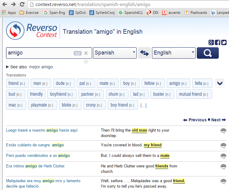Select the 'fella [n.]' translation
The height and width of the screenshot is (190, 229).
[x=202, y=83]
